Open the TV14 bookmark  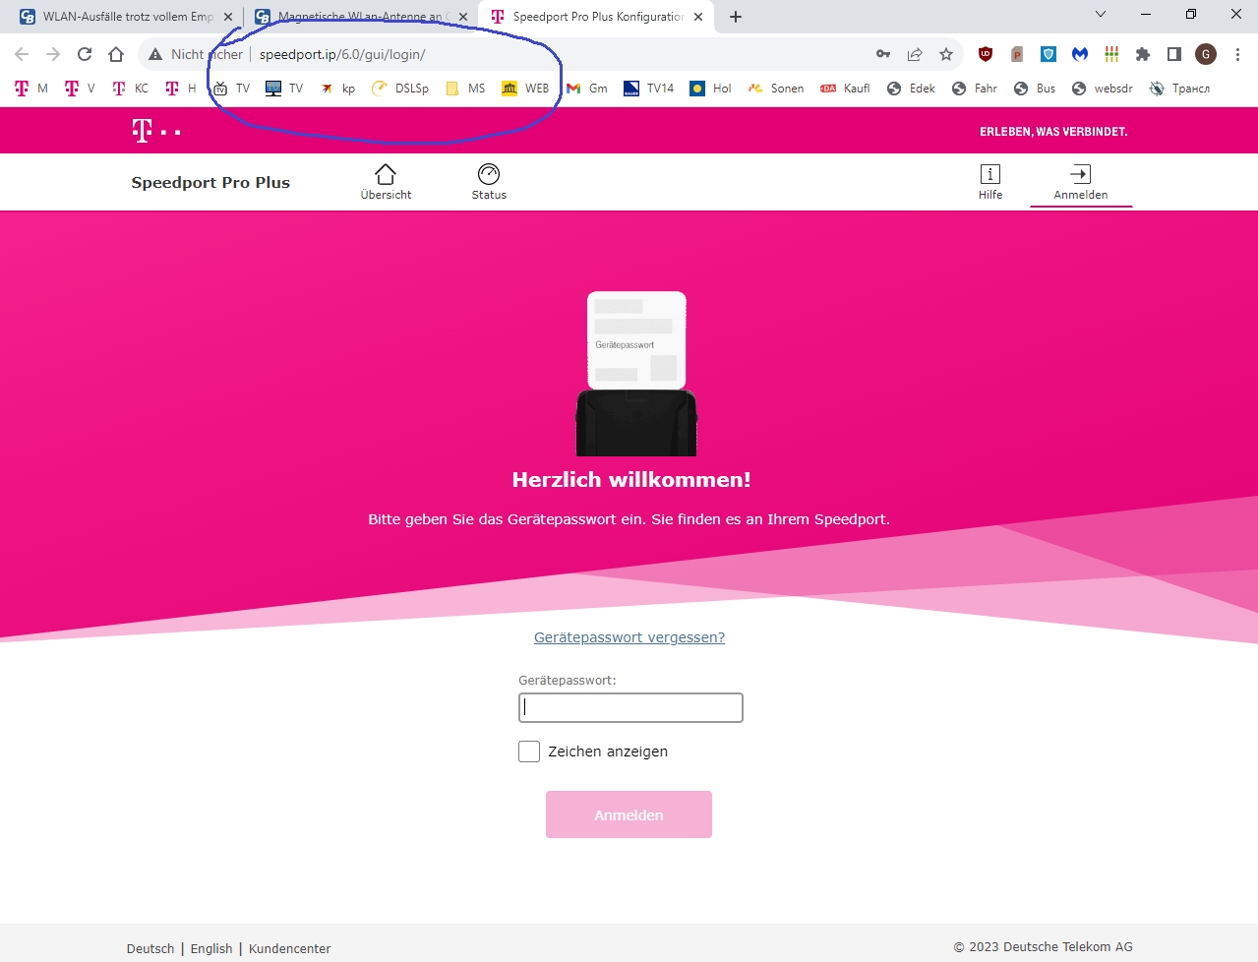pyautogui.click(x=649, y=89)
